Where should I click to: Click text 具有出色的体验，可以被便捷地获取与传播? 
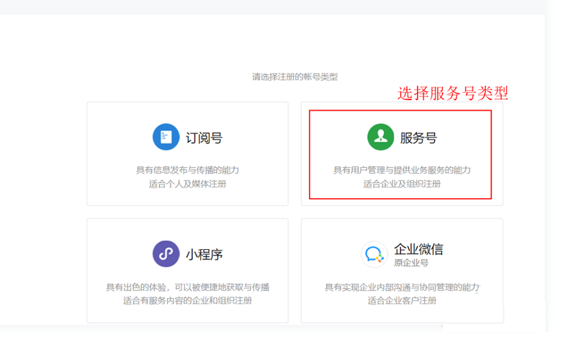click(x=188, y=287)
